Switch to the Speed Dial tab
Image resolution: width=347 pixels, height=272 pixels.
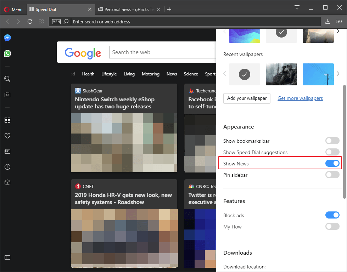coord(61,10)
